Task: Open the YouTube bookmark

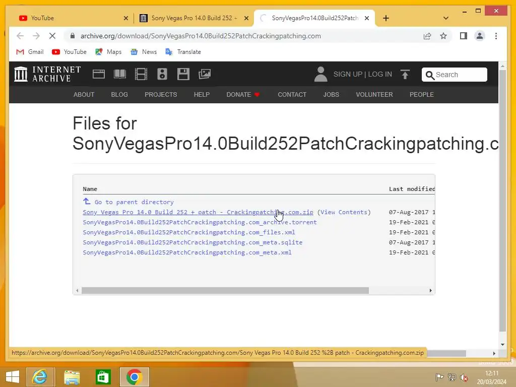Action: (69, 52)
